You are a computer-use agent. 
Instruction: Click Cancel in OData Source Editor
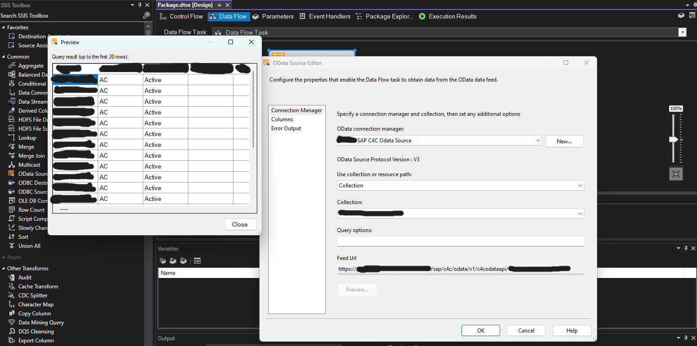pyautogui.click(x=526, y=331)
